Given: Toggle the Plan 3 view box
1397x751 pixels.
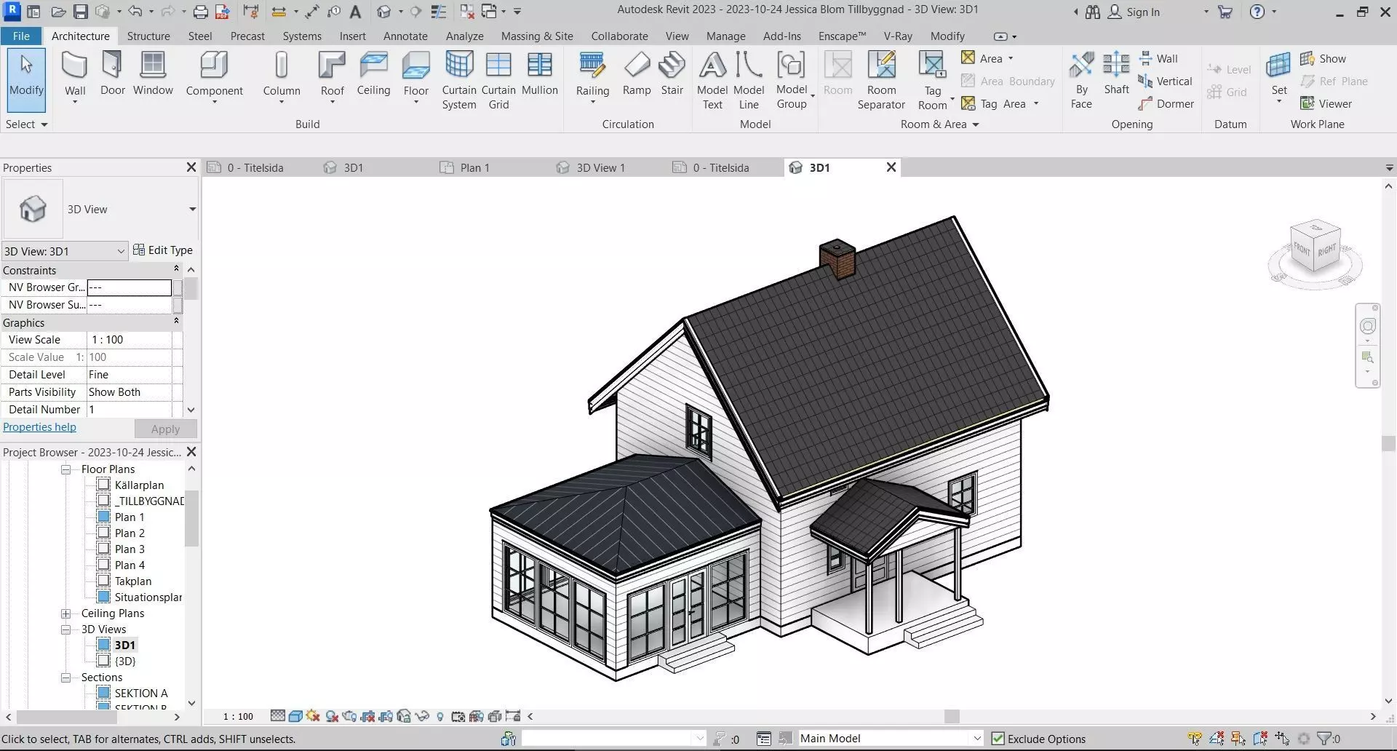Looking at the screenshot, I should click(x=103, y=549).
